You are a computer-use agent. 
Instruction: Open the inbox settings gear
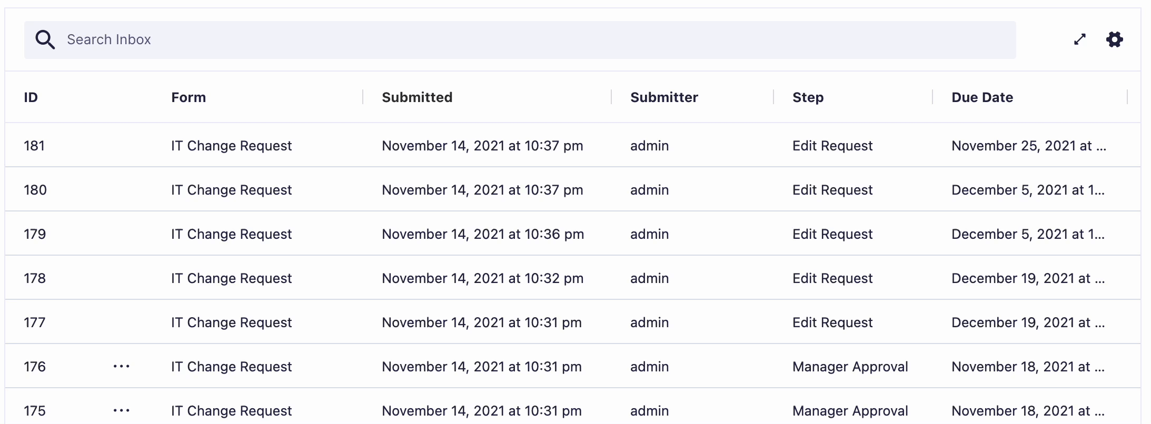(1114, 39)
